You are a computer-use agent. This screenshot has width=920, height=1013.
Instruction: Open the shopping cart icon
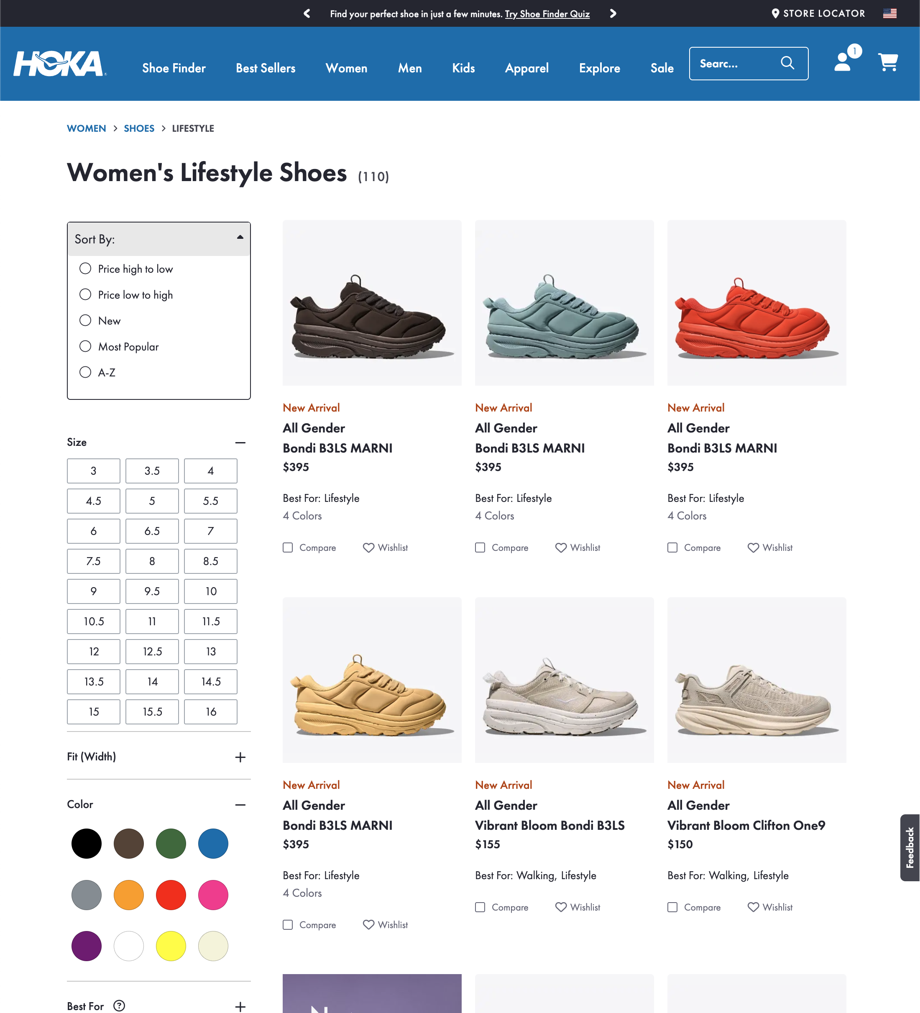[x=887, y=62]
